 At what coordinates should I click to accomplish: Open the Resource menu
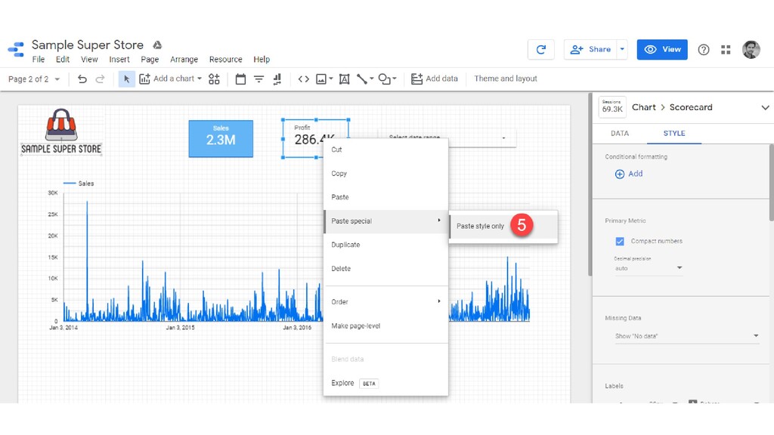(225, 59)
